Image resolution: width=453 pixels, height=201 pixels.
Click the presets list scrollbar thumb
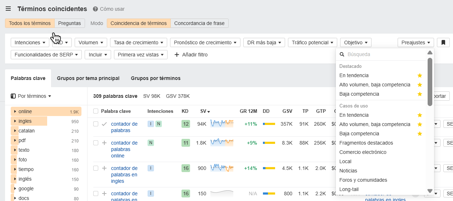(x=430, y=81)
